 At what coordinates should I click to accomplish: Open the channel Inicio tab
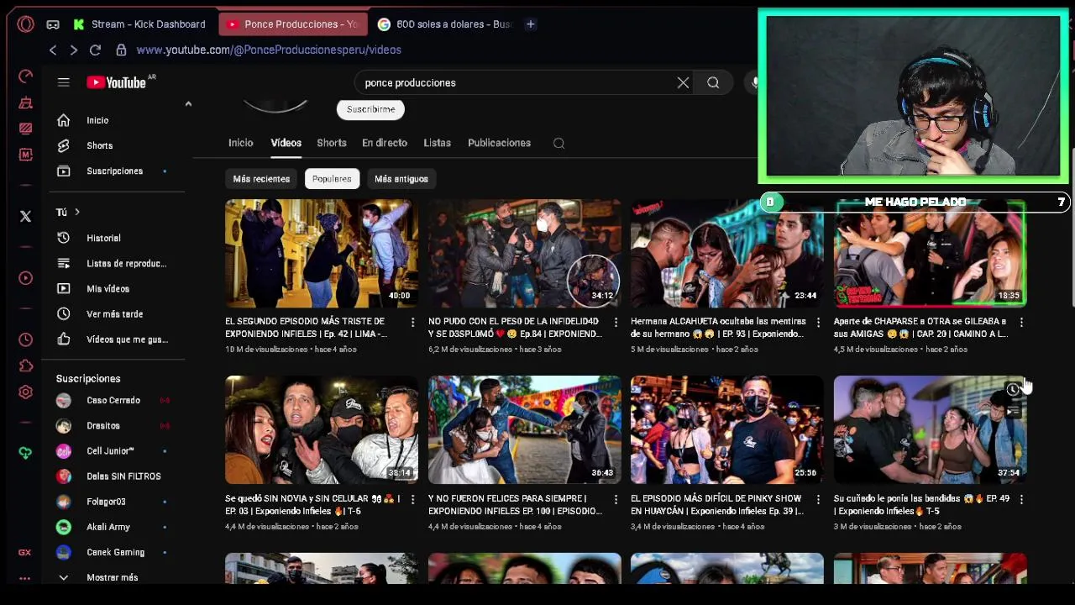[240, 143]
